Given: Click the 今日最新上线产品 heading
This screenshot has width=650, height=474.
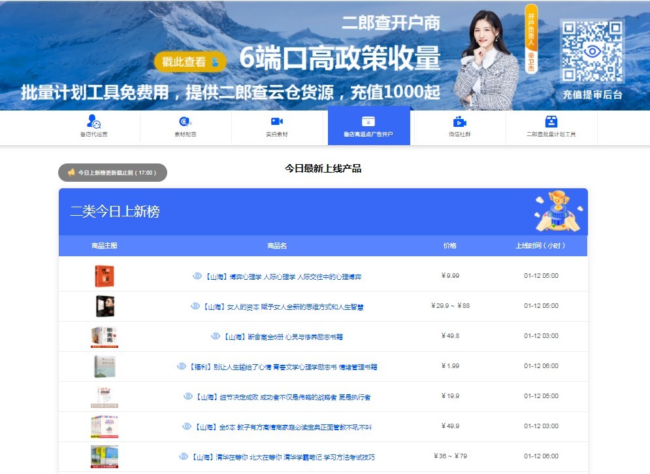Looking at the screenshot, I should [x=323, y=169].
